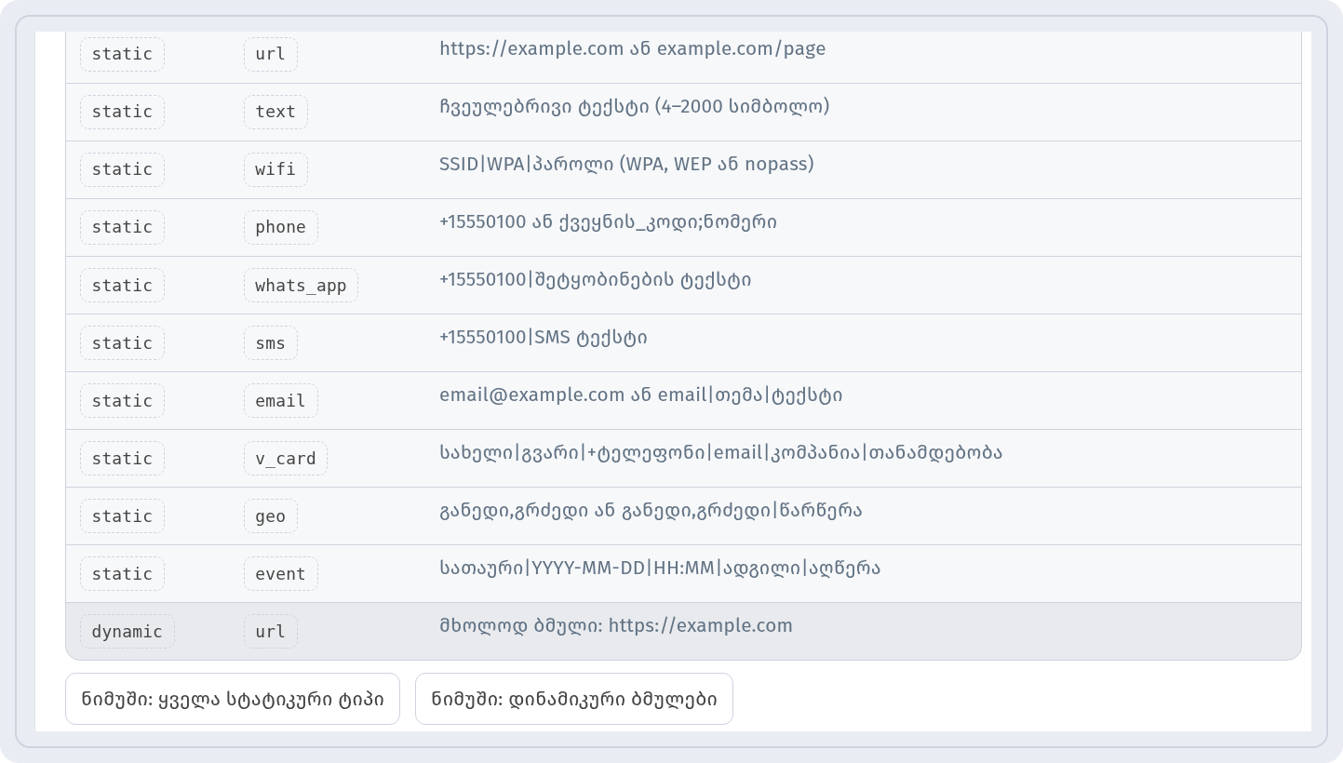
Task: Click the 'static' tag in the event row
Action: tap(122, 574)
